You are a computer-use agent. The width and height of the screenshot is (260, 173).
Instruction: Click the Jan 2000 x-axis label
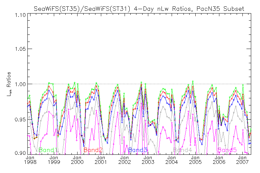[77, 159]
